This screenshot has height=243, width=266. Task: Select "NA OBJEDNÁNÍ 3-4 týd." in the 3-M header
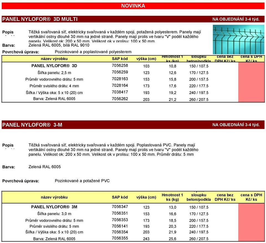click(236, 125)
